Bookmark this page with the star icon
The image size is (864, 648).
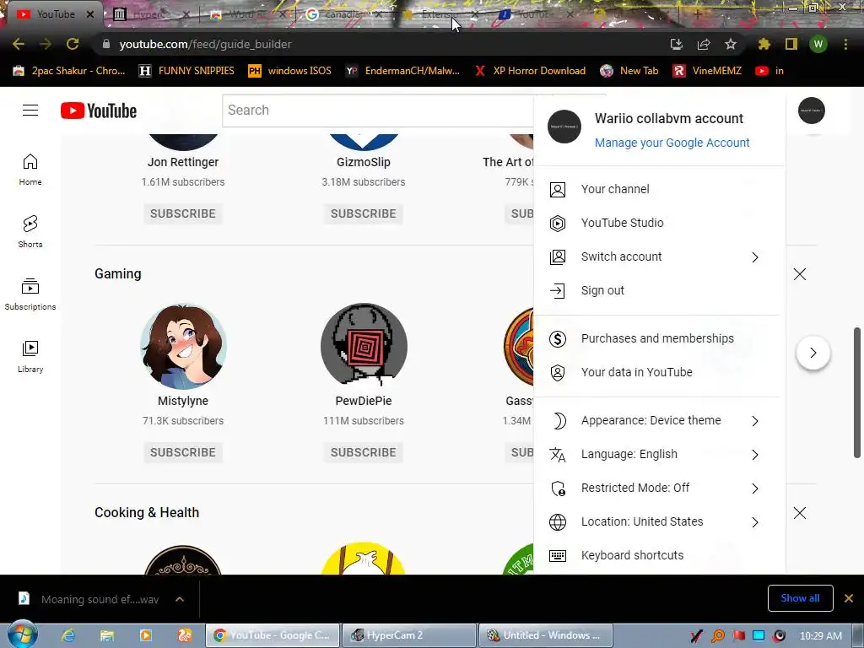click(730, 44)
